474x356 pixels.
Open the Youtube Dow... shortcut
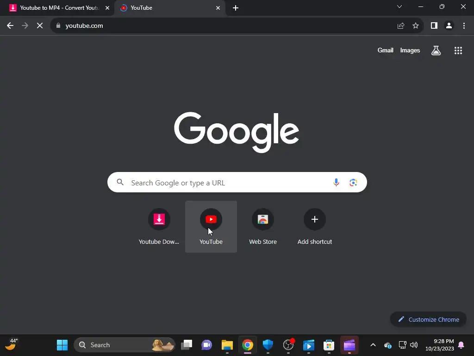tap(159, 226)
